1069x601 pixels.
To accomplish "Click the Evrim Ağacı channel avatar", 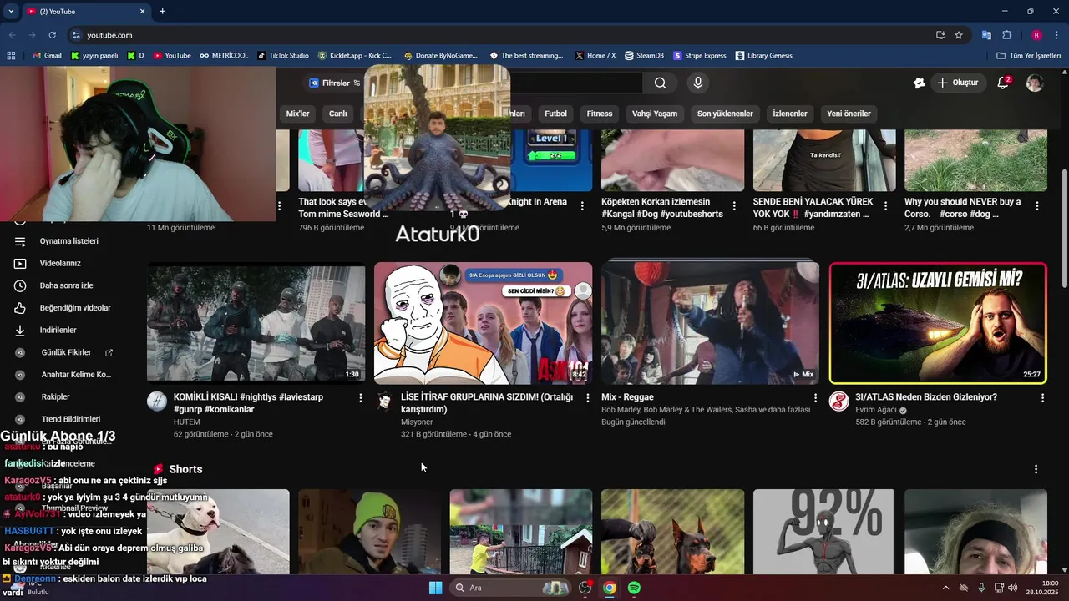I will coord(838,402).
